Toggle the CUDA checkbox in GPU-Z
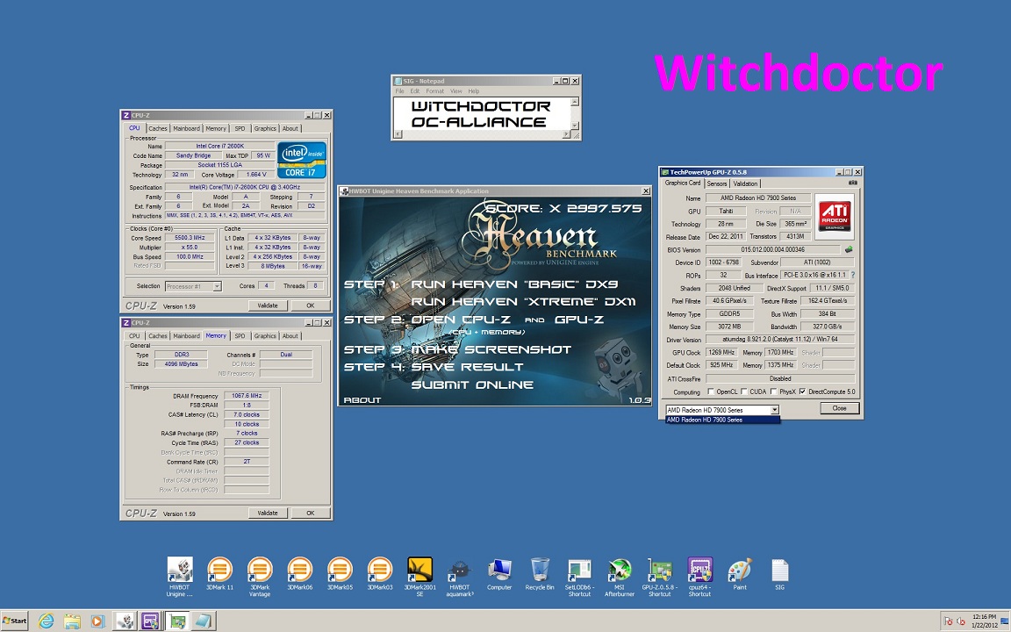Viewport: 1011px width, 632px height. pyautogui.click(x=745, y=391)
